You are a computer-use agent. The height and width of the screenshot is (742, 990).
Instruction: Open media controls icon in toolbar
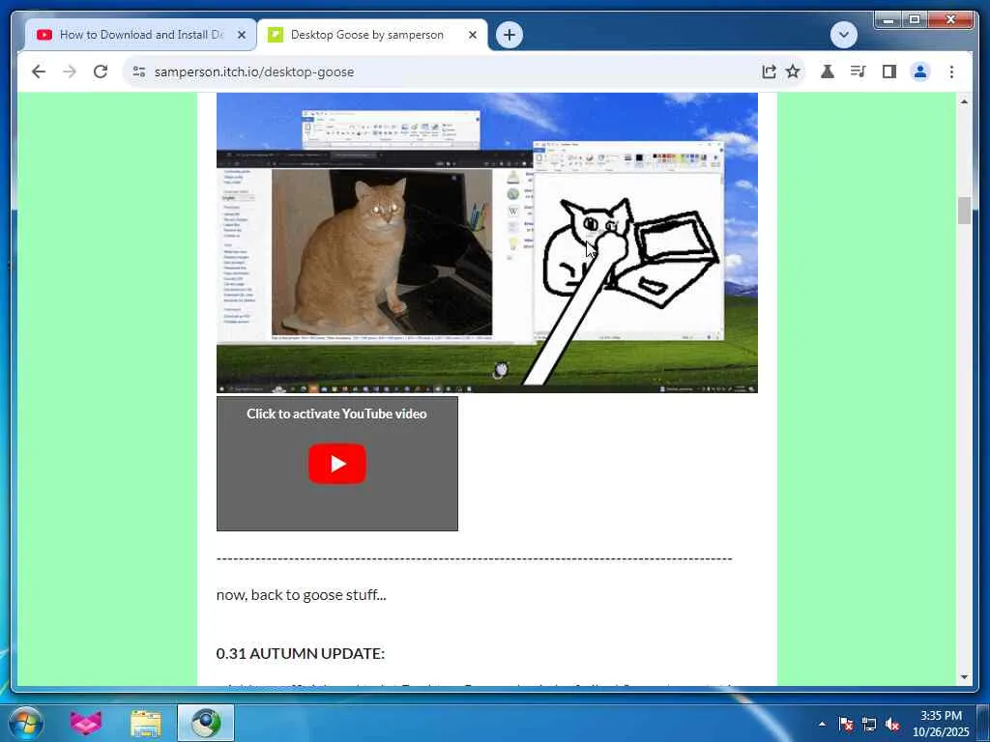pos(859,71)
